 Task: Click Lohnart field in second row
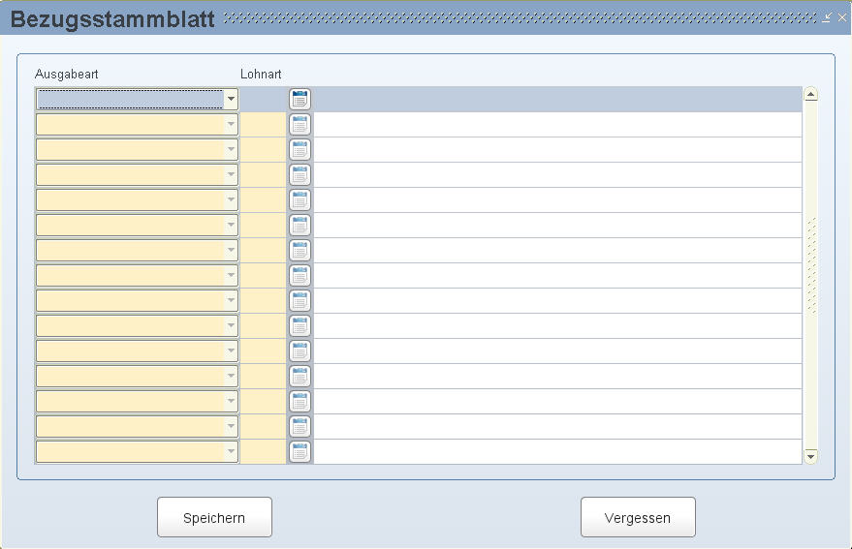pyautogui.click(x=263, y=124)
